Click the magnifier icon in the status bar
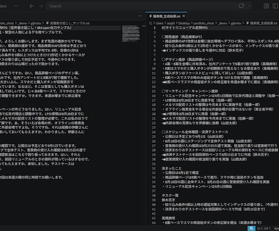Screen dimensions: 279x231 click(x=251, y=229)
